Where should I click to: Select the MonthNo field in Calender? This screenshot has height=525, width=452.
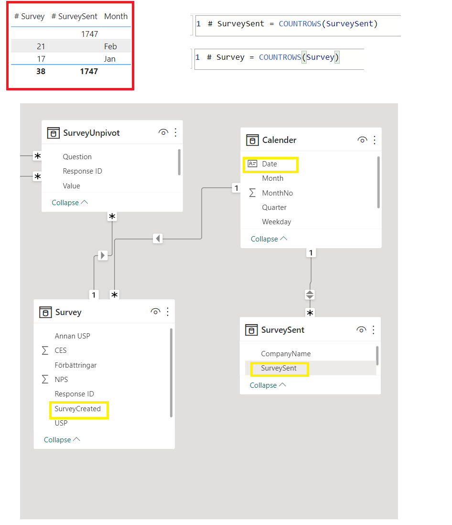click(277, 193)
